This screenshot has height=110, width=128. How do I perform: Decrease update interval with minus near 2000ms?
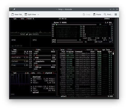click(103, 19)
